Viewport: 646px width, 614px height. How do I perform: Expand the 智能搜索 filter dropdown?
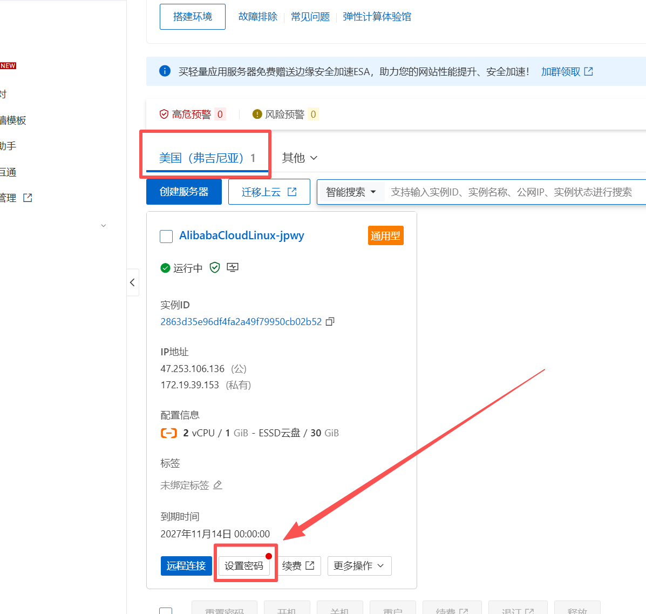point(351,192)
